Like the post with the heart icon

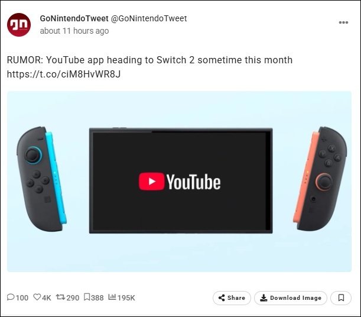tap(37, 297)
